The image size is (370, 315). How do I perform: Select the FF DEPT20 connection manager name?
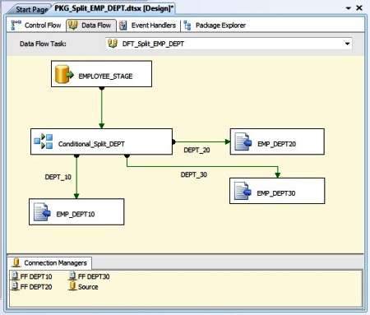(x=36, y=287)
